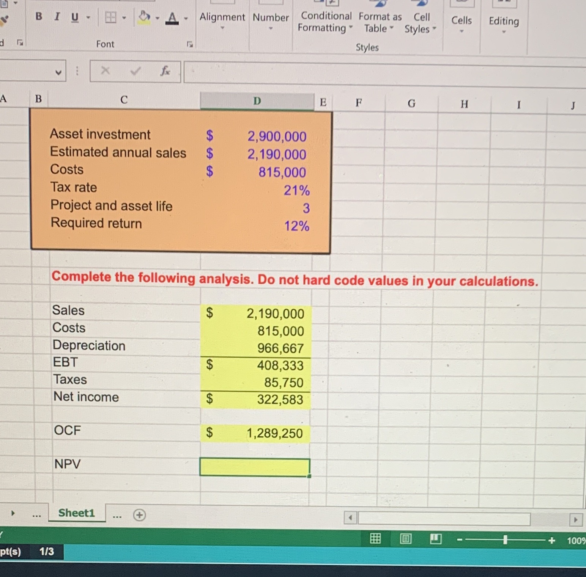Image resolution: width=586 pixels, height=577 pixels.
Task: Select Required return 12% cell
Action: pyautogui.click(x=257, y=226)
